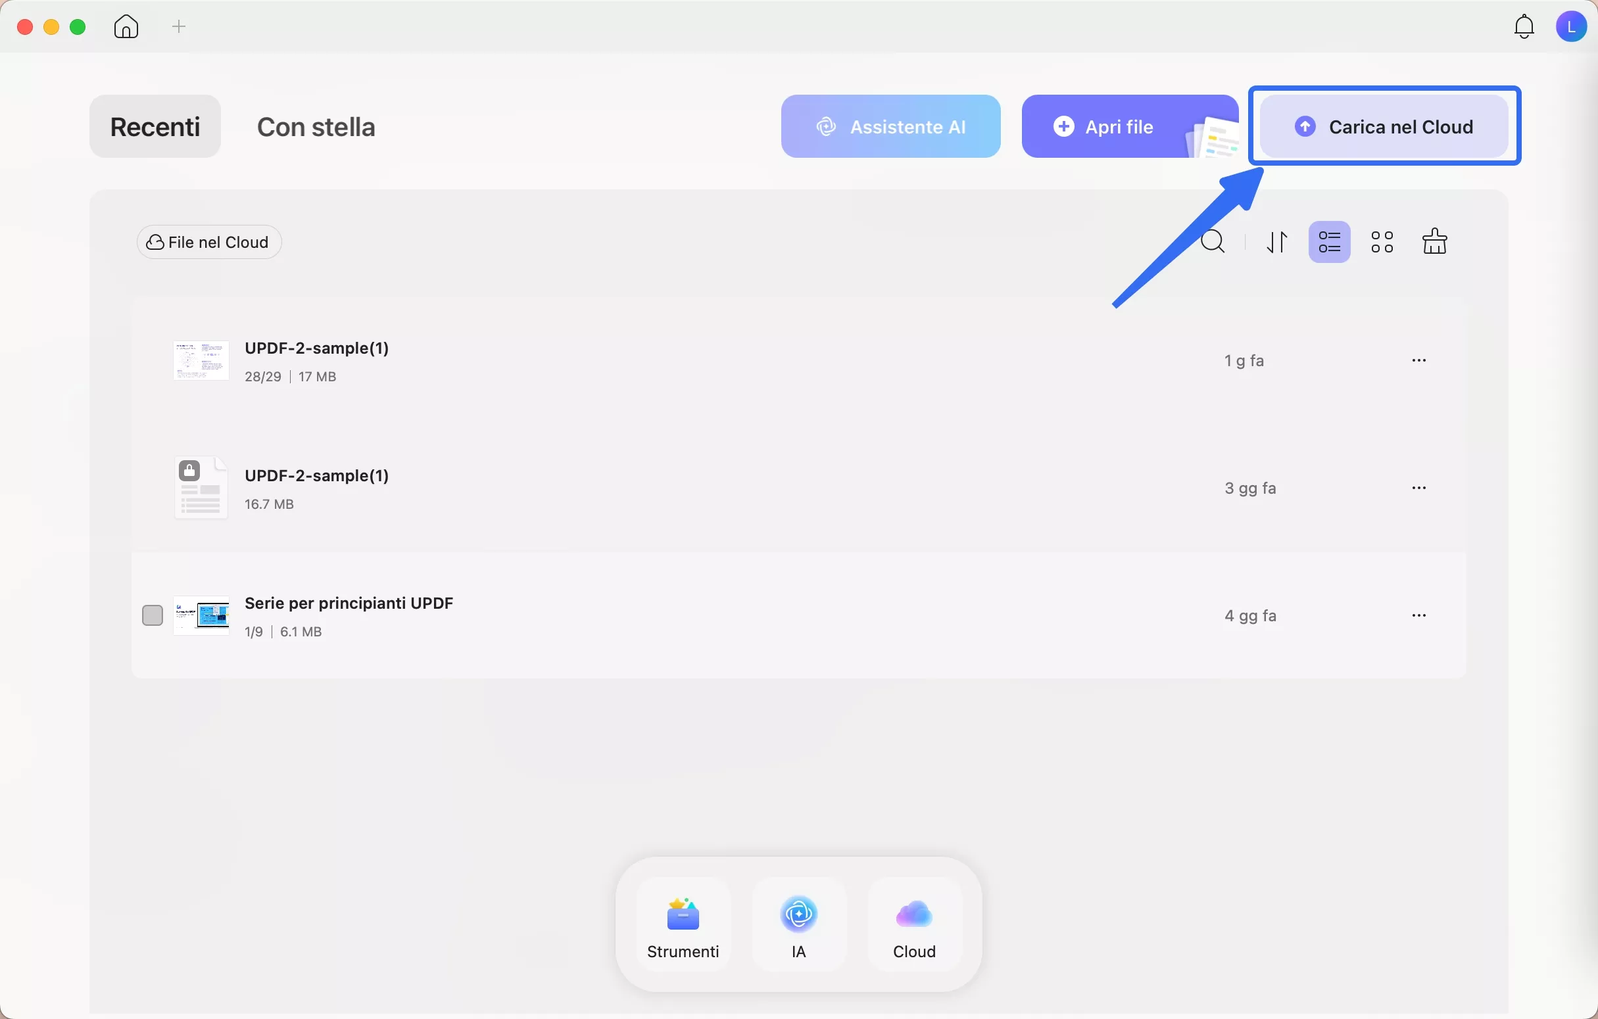Select the File nel Cloud filter
The height and width of the screenshot is (1019, 1598).
[208, 241]
